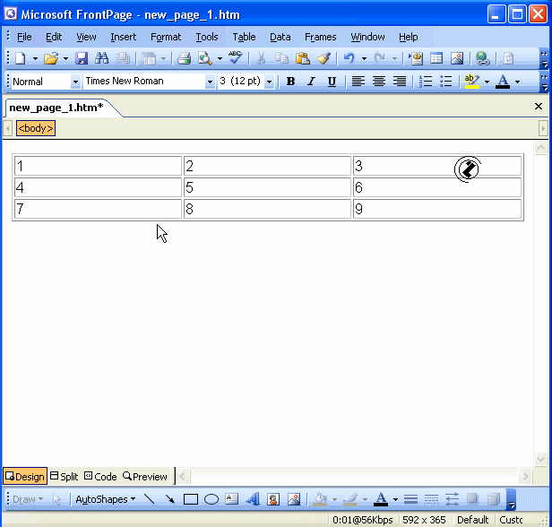
Task: Click the Print icon
Action: click(x=184, y=58)
